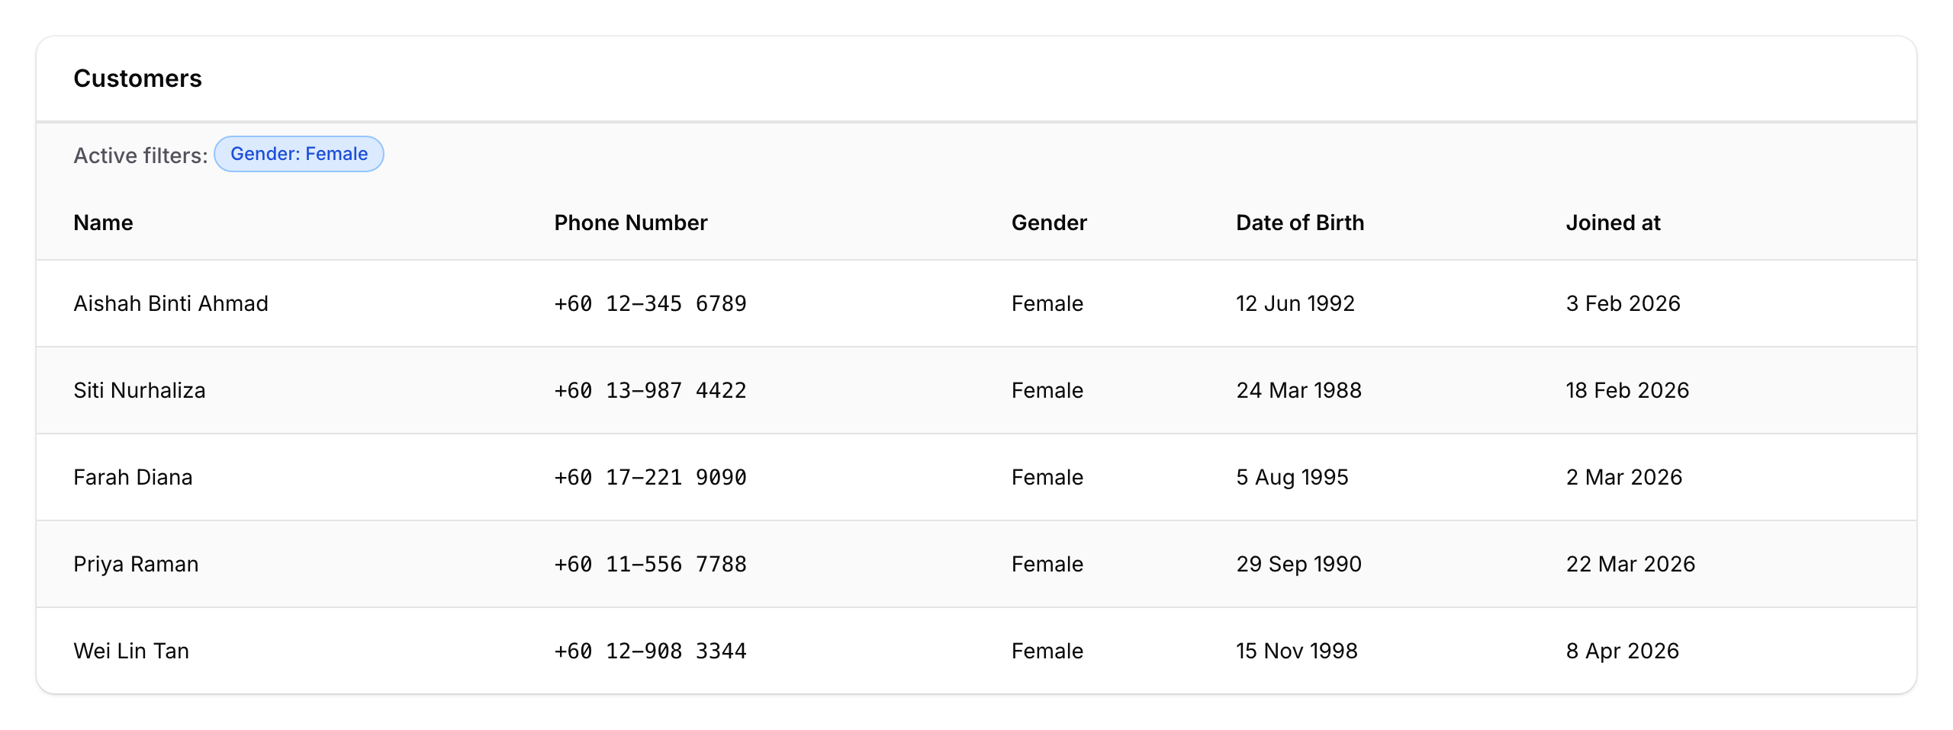
Task: Select customer Siti Nurhaliza
Action: 140,390
